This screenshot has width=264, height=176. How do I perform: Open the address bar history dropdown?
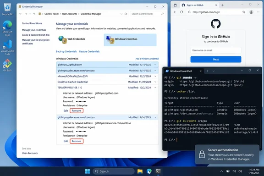[x=121, y=14]
